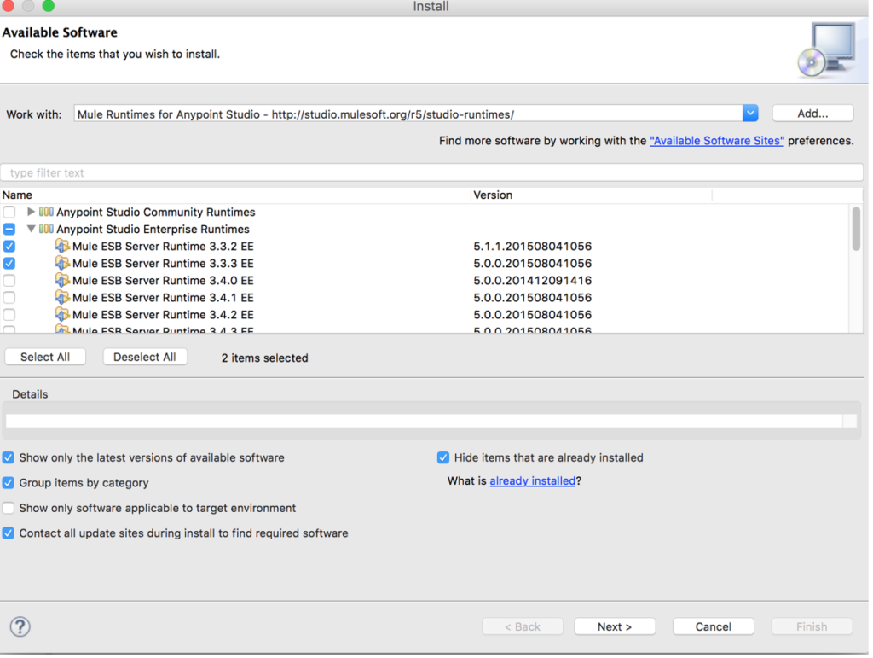Screen dimensions: 873x658
Task: Enable Show only software applicable to target environment
Action: coord(9,509)
